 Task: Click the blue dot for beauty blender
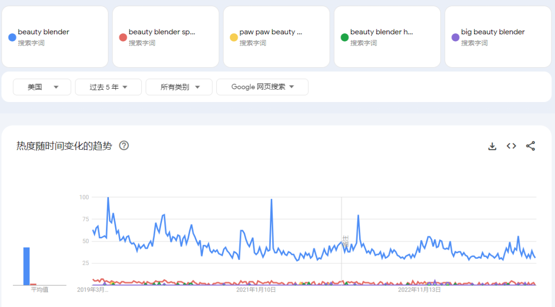click(x=12, y=37)
